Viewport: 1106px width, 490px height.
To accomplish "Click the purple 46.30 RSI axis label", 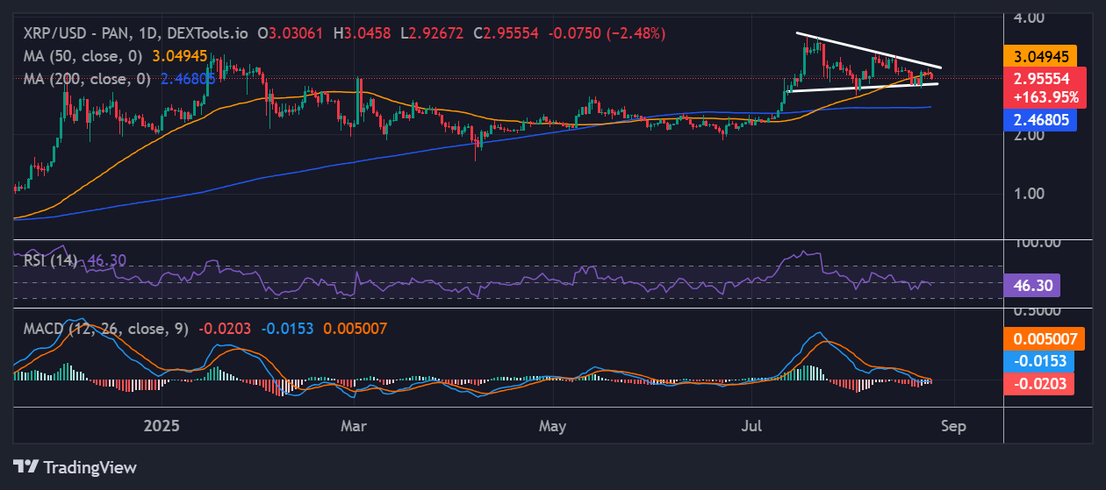I will tap(1032, 285).
